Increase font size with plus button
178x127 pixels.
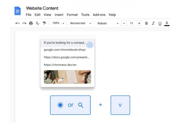(139, 23)
